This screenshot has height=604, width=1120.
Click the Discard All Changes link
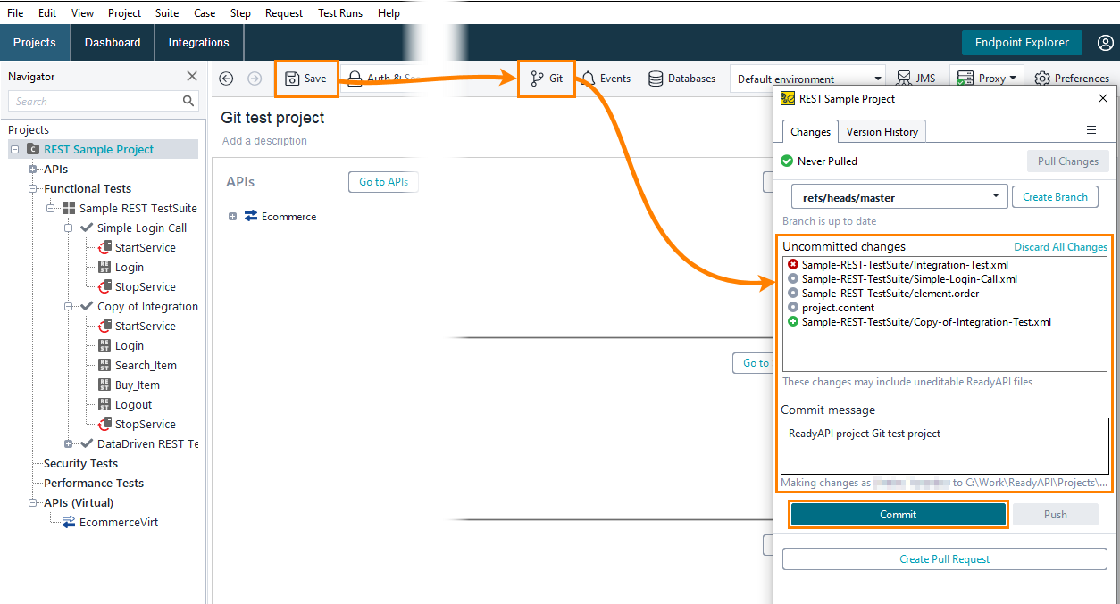click(x=1060, y=247)
